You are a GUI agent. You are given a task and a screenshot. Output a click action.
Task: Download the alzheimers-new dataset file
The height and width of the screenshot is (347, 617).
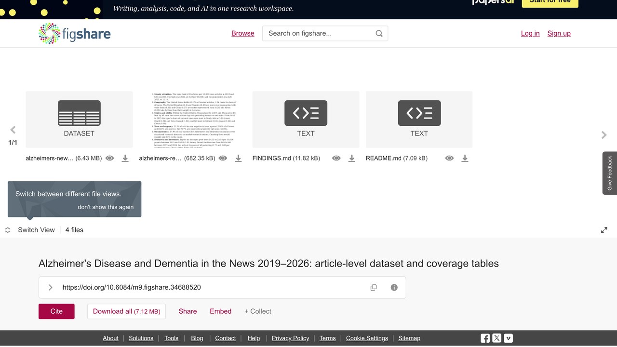pos(125,158)
